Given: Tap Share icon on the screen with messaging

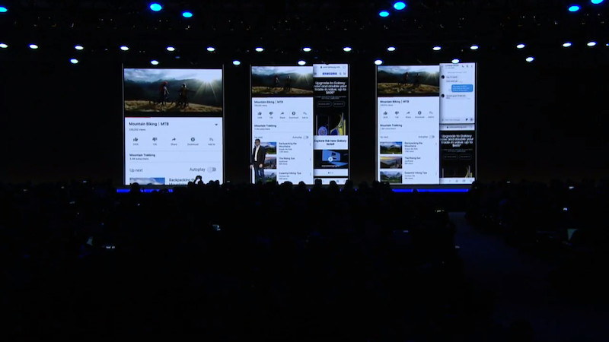Looking at the screenshot, I should click(x=408, y=115).
